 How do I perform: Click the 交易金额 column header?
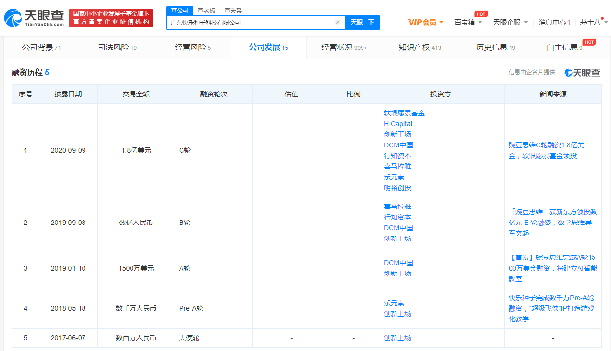136,94
